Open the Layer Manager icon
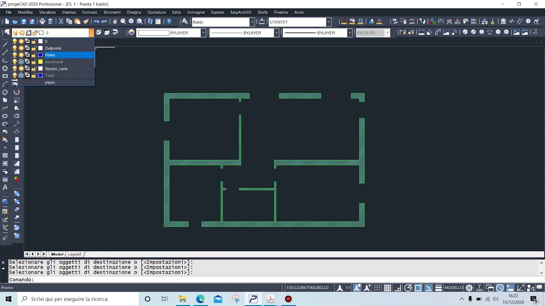Image resolution: width=545 pixels, height=306 pixels. (7, 33)
